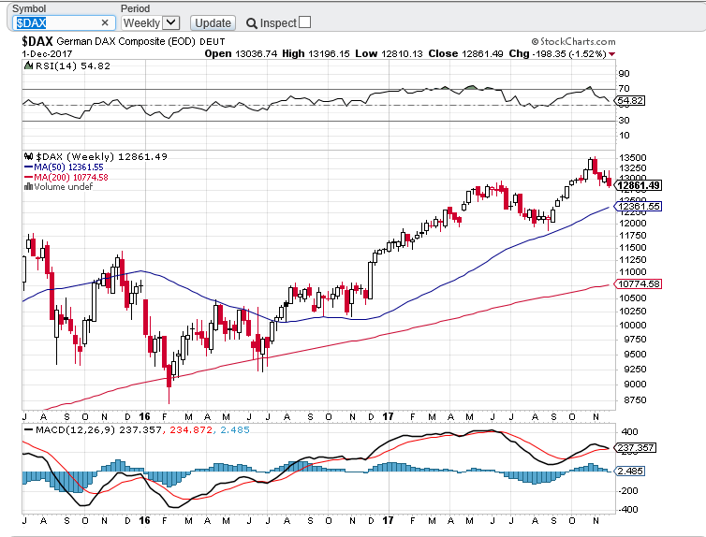Click the MACD histogram label 2.485
This screenshot has width=706, height=537.
tap(629, 471)
